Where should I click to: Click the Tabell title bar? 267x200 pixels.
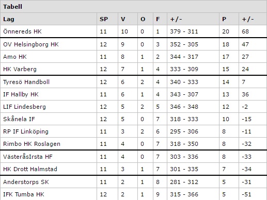133,7
